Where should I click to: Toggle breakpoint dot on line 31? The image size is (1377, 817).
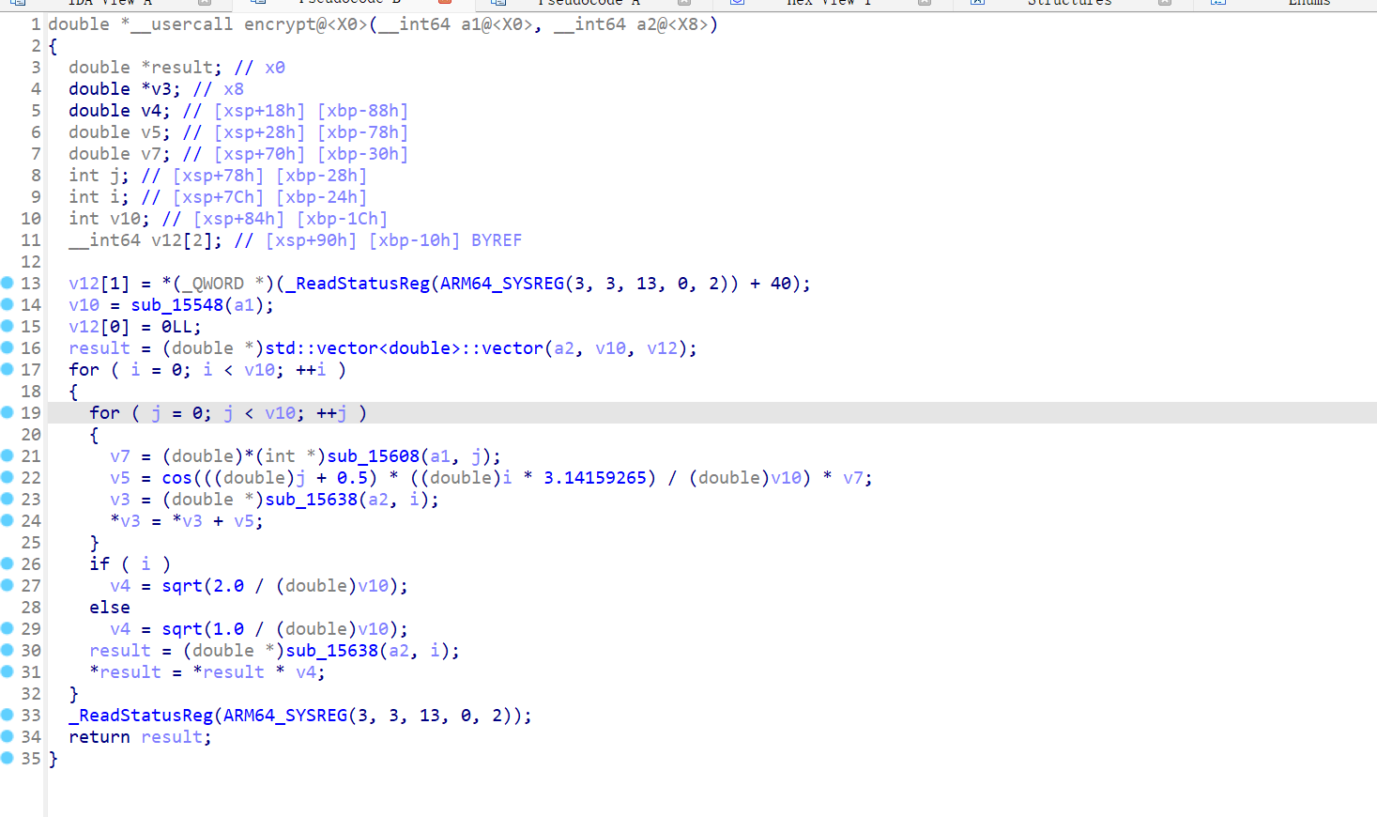pyautogui.click(x=8, y=671)
